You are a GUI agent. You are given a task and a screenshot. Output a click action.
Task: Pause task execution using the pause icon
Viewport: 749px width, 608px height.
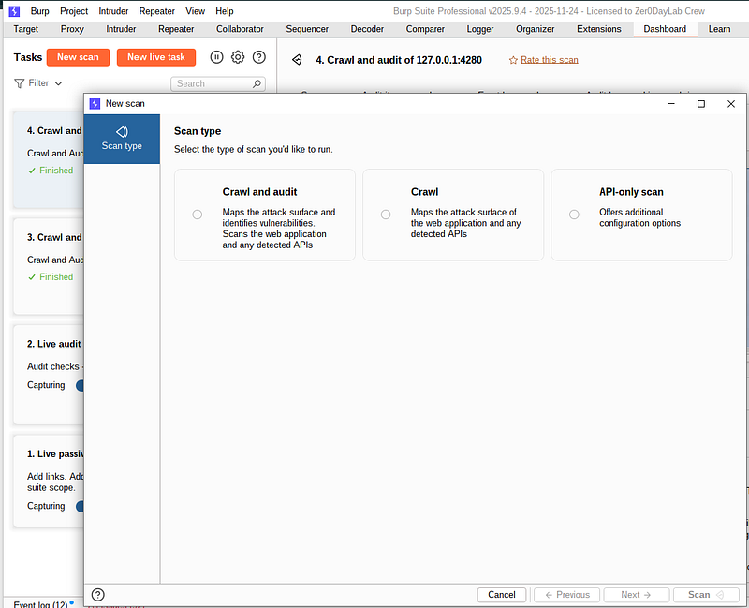click(216, 57)
